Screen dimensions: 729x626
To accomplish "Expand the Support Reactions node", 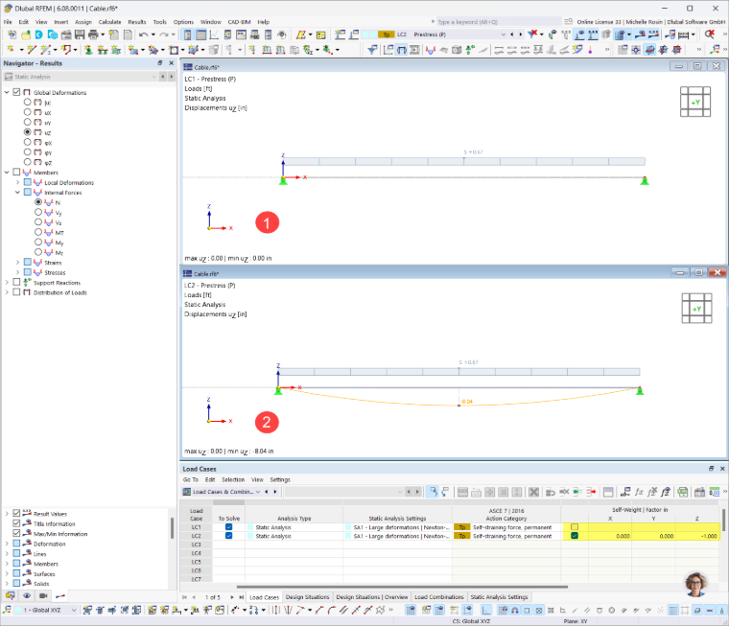I will 7,282.
